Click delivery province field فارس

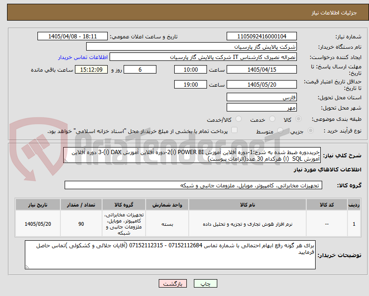(x=261, y=97)
